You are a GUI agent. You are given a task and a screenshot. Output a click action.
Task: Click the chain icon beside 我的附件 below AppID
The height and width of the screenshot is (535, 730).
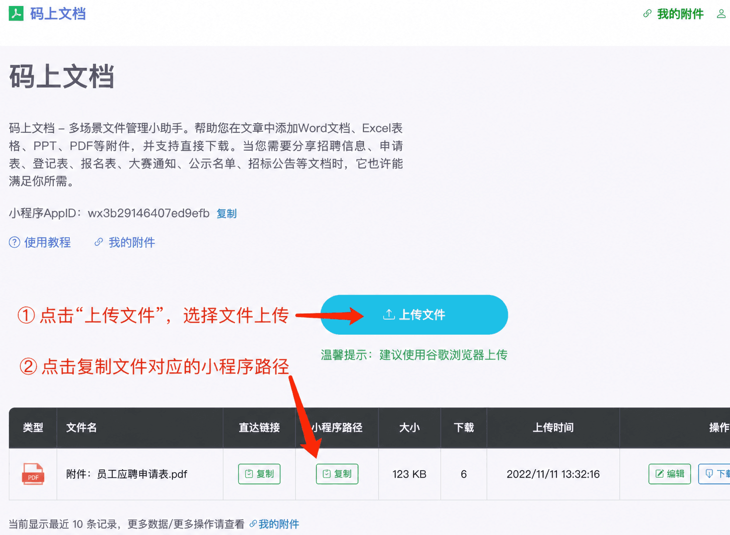tap(99, 242)
